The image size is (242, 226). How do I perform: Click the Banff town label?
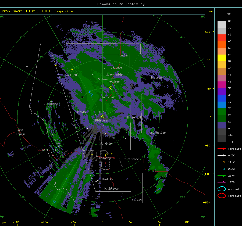pos(44,150)
